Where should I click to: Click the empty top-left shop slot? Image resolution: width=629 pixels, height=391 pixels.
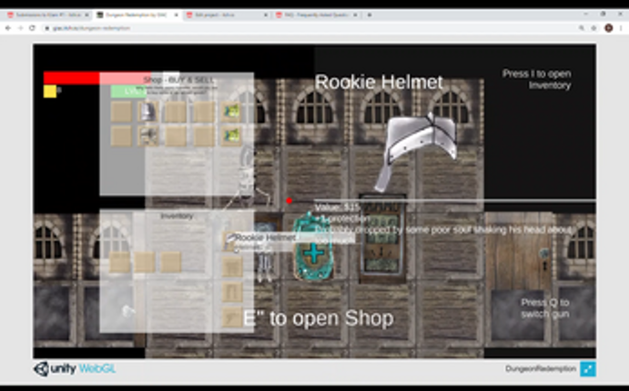pyautogui.click(x=121, y=111)
